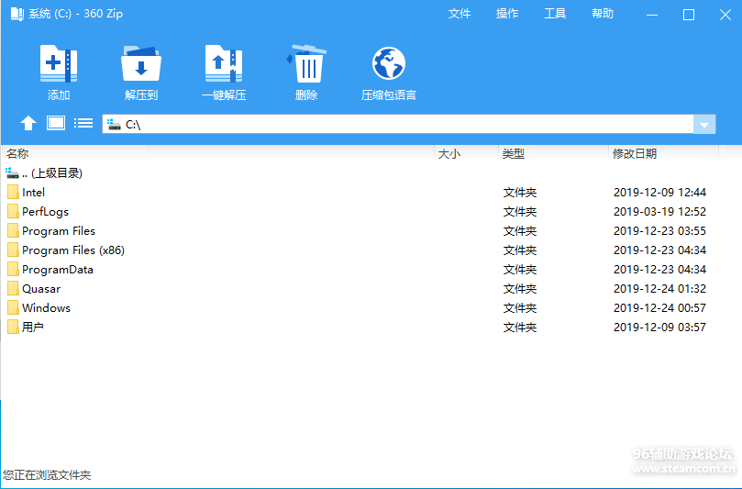This screenshot has width=742, height=489.
Task: Sort files by 修改日期 column header
Action: [x=663, y=153]
